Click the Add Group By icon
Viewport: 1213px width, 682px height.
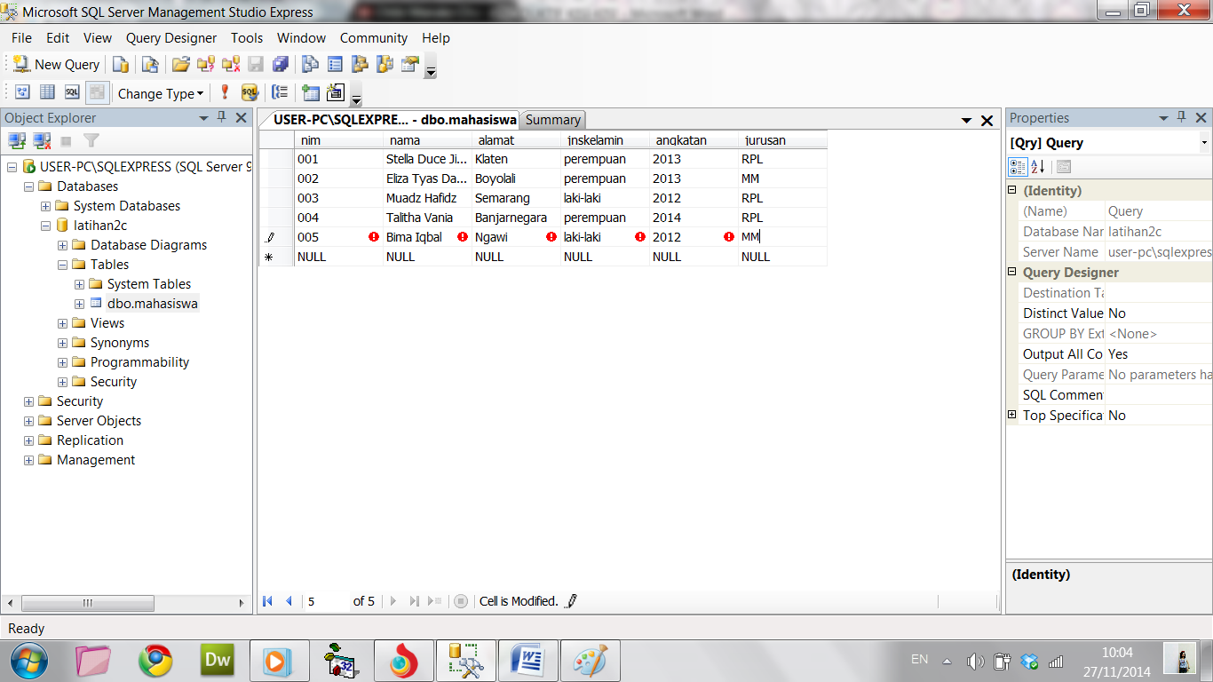(281, 92)
